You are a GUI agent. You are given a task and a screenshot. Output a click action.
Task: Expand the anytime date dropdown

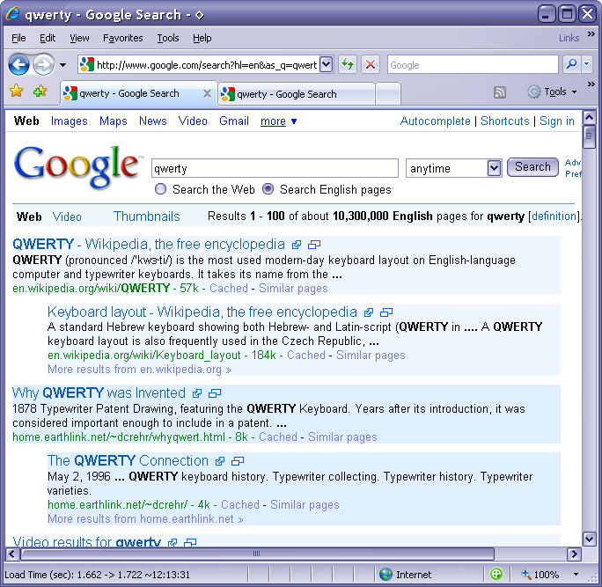pyautogui.click(x=494, y=168)
